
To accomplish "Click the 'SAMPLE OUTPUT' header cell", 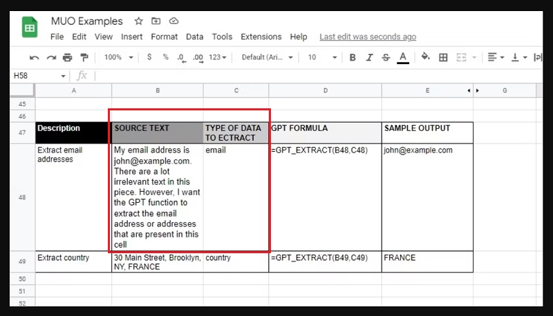I will click(x=427, y=132).
